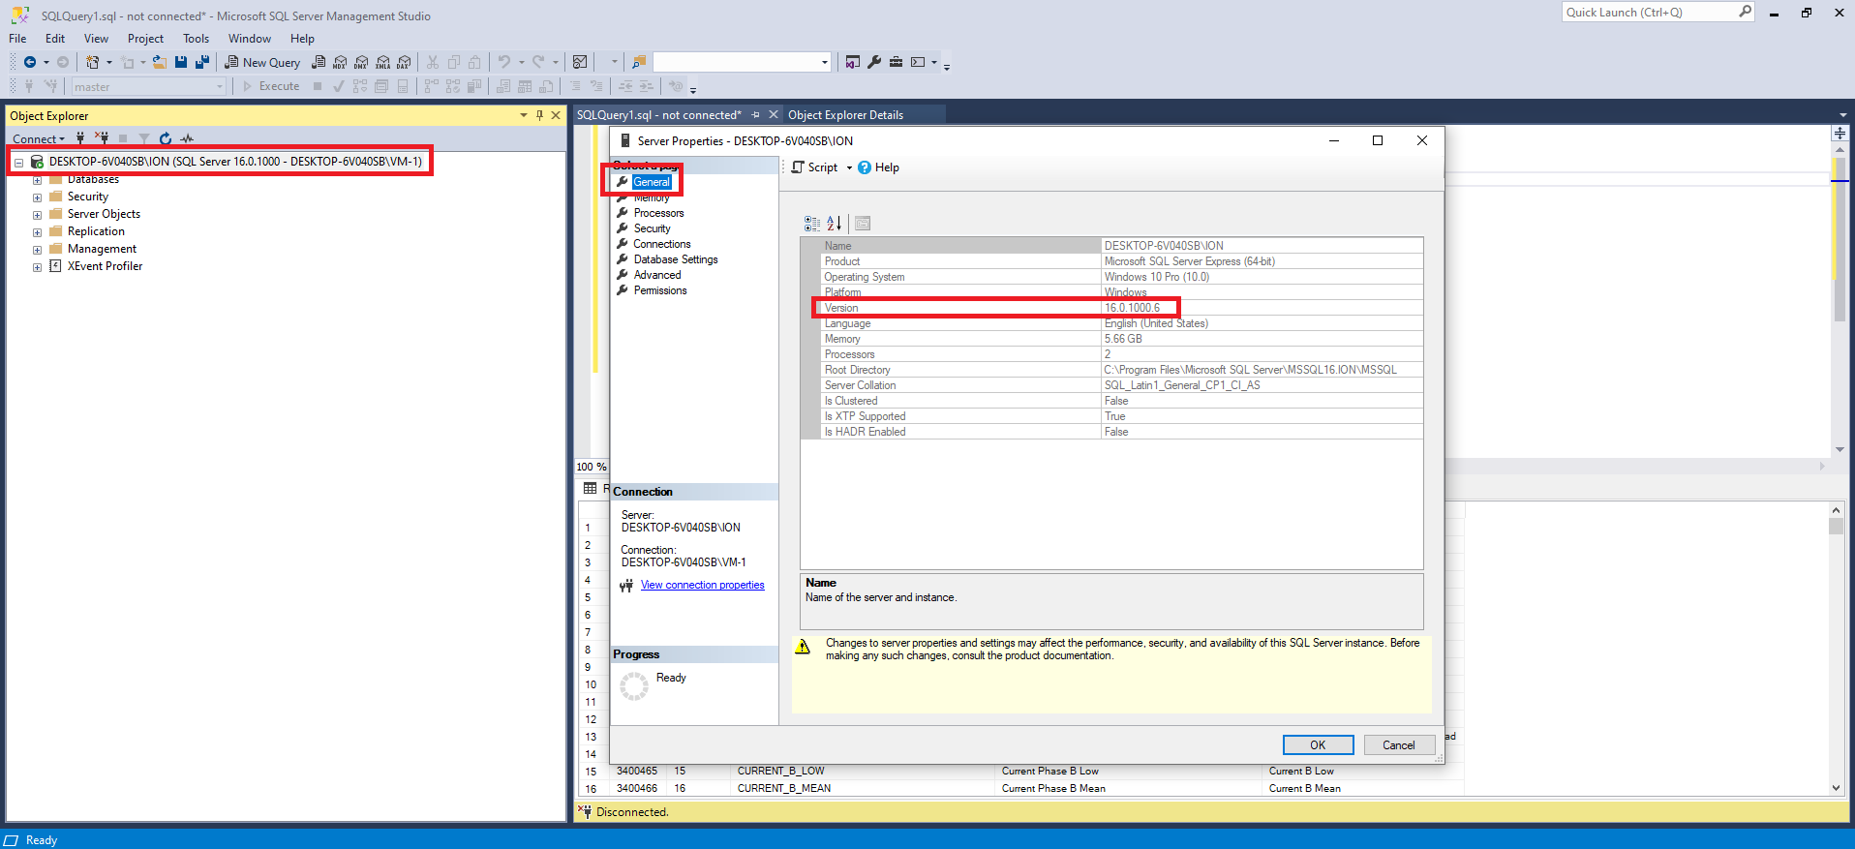The height and width of the screenshot is (849, 1855).
Task: Select the Permissions page
Action: point(660,290)
